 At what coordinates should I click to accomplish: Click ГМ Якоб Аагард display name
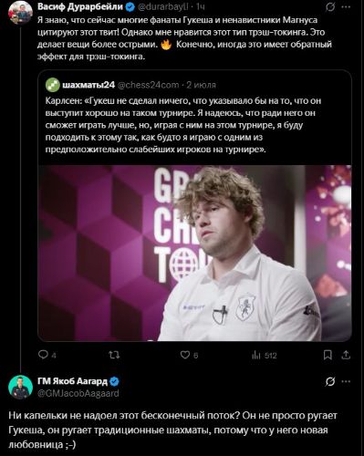pos(72,381)
